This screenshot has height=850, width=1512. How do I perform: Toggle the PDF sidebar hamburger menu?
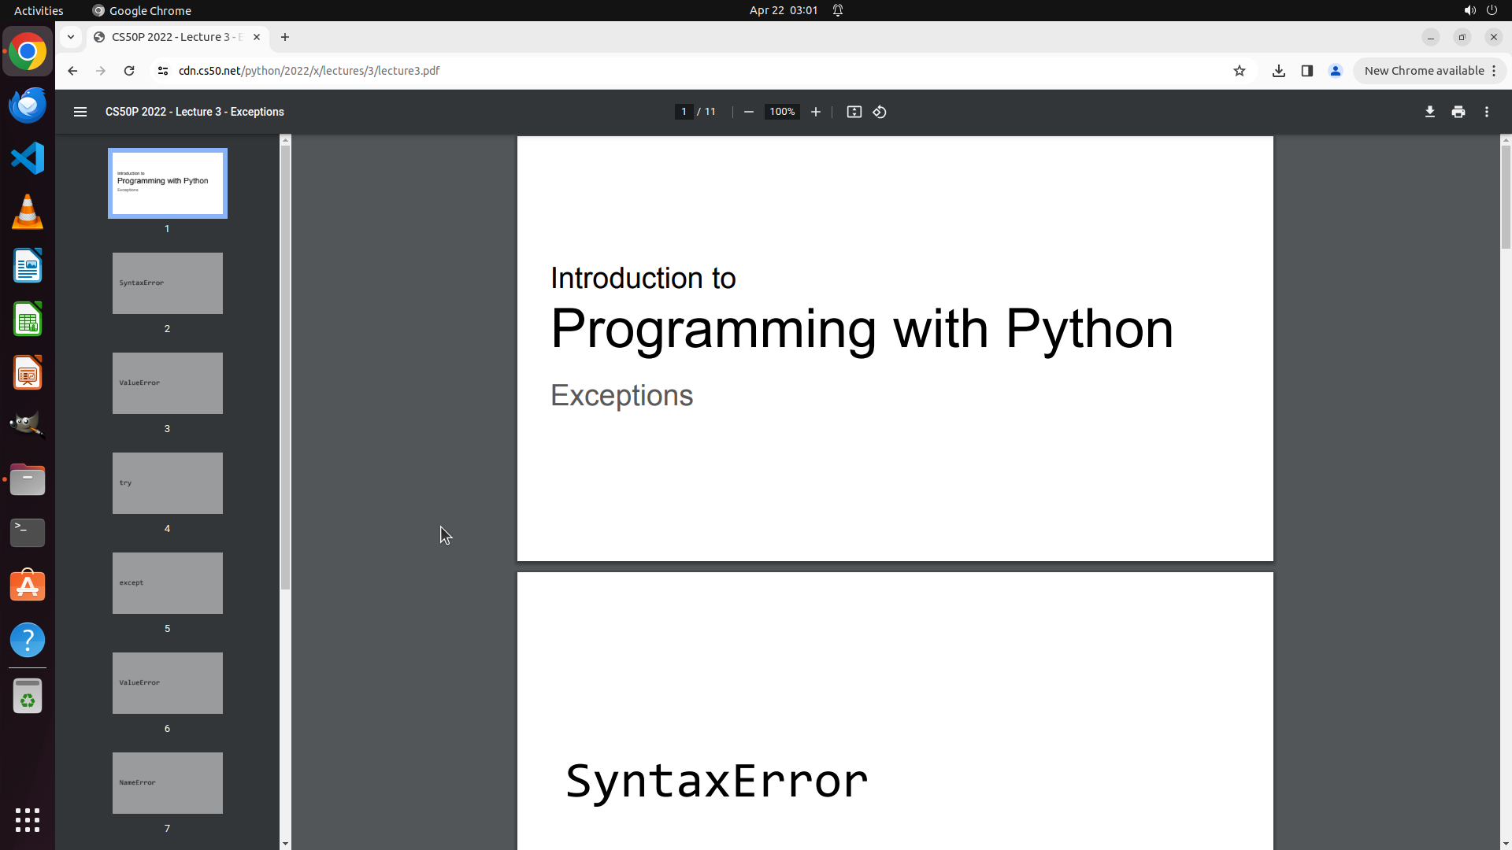tap(80, 112)
